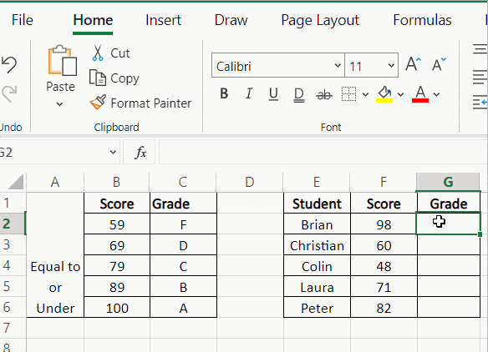Expand the fill color options arrow
The image size is (488, 352).
click(x=400, y=94)
